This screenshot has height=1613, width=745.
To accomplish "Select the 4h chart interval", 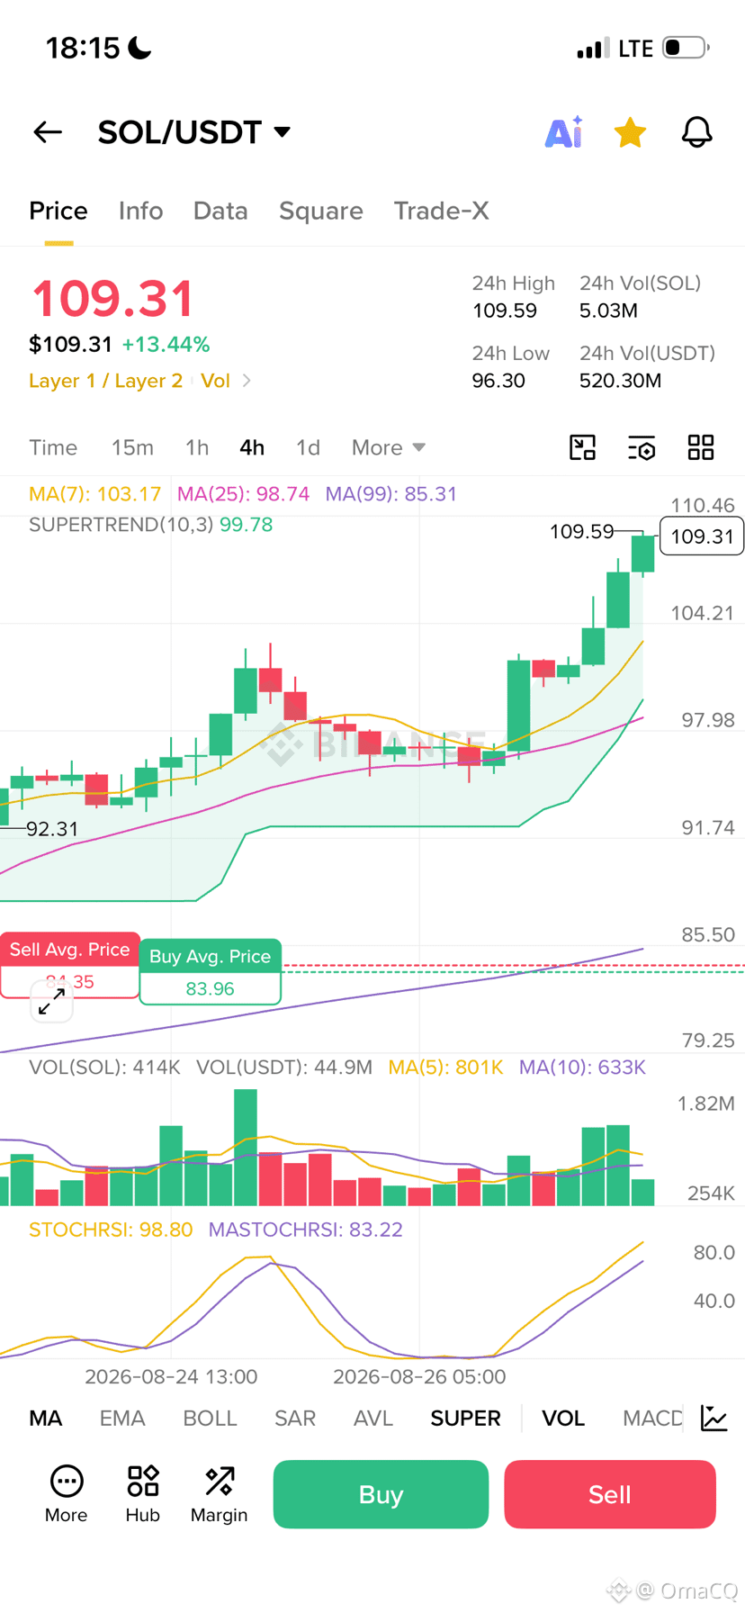I will click(x=252, y=447).
